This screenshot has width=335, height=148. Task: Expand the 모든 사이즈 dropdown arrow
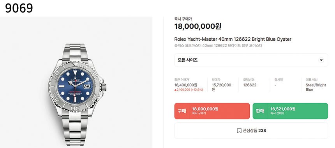click(x=321, y=60)
